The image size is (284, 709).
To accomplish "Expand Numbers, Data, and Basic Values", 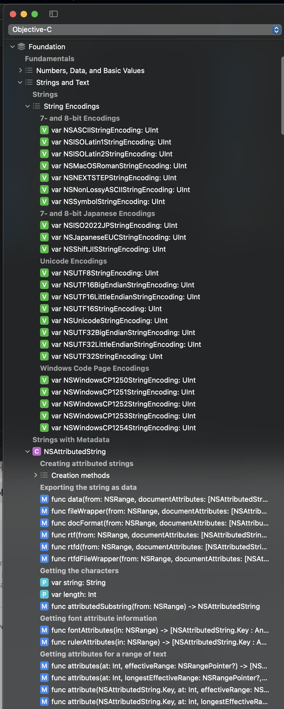I will click(20, 70).
